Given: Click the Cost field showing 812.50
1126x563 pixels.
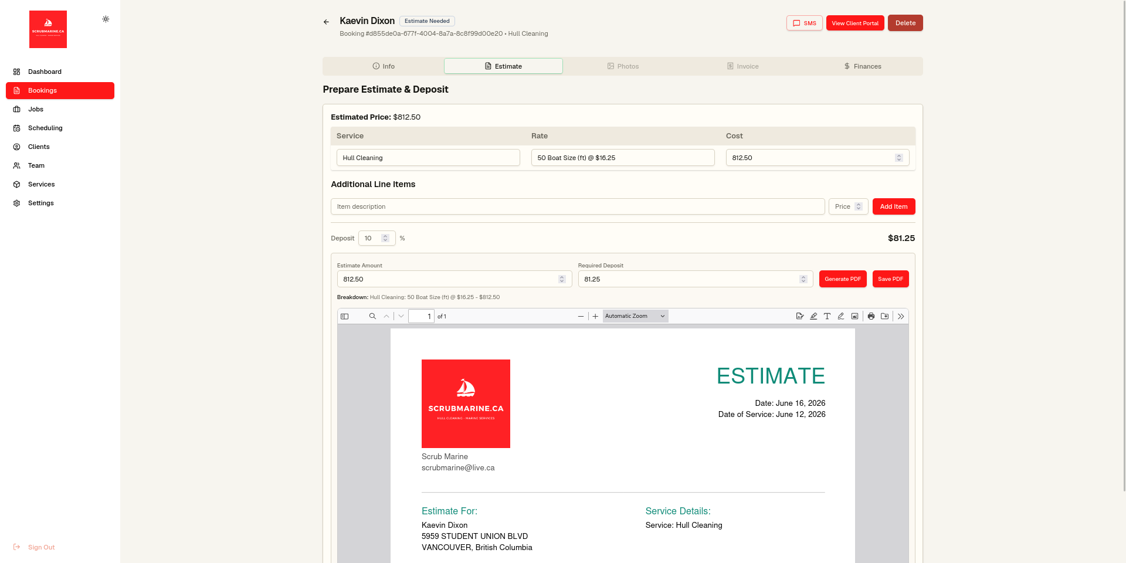Looking at the screenshot, I should click(x=818, y=158).
